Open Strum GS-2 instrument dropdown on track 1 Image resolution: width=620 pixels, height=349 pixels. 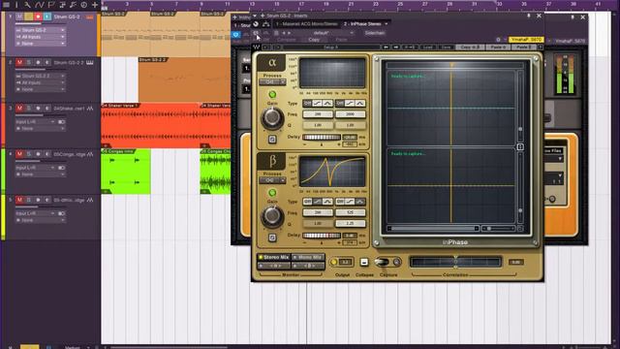tap(40, 30)
